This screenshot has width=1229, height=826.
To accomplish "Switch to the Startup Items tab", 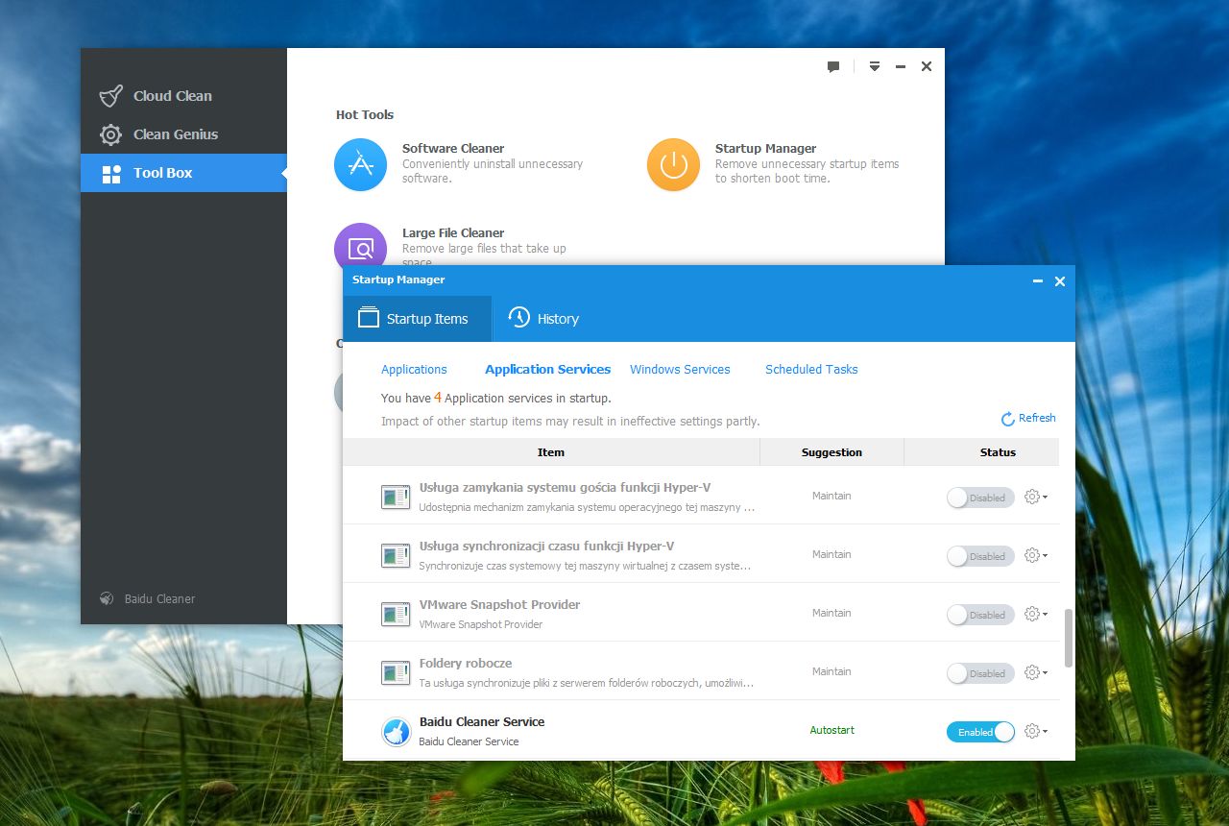I will coord(418,319).
